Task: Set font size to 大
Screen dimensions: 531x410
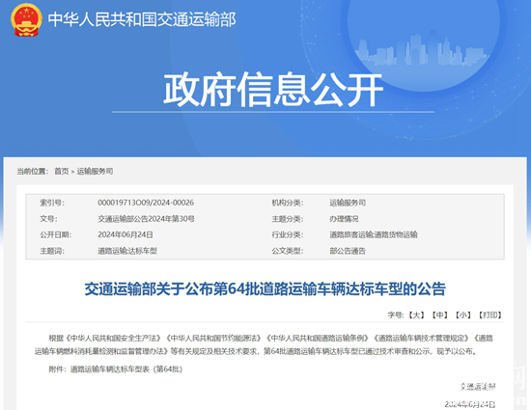Action: click(x=416, y=314)
